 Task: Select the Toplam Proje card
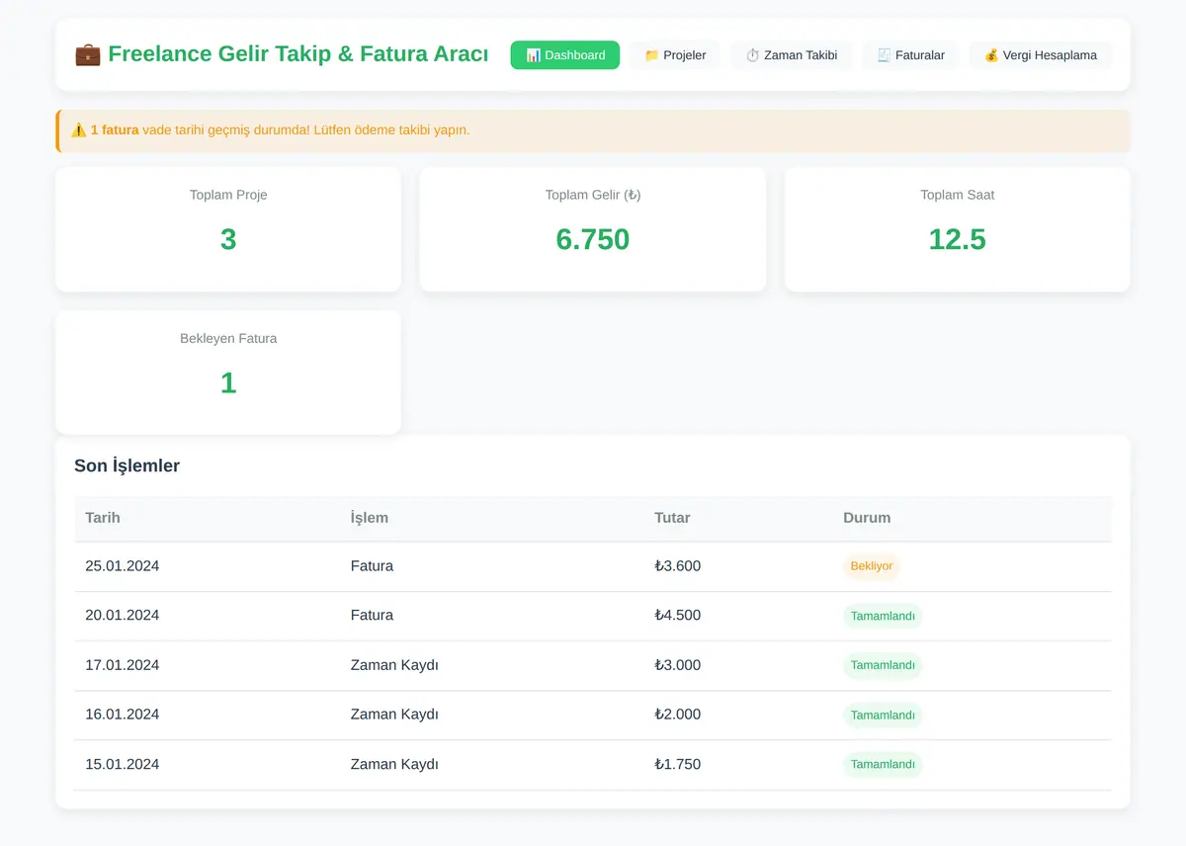tap(228, 229)
